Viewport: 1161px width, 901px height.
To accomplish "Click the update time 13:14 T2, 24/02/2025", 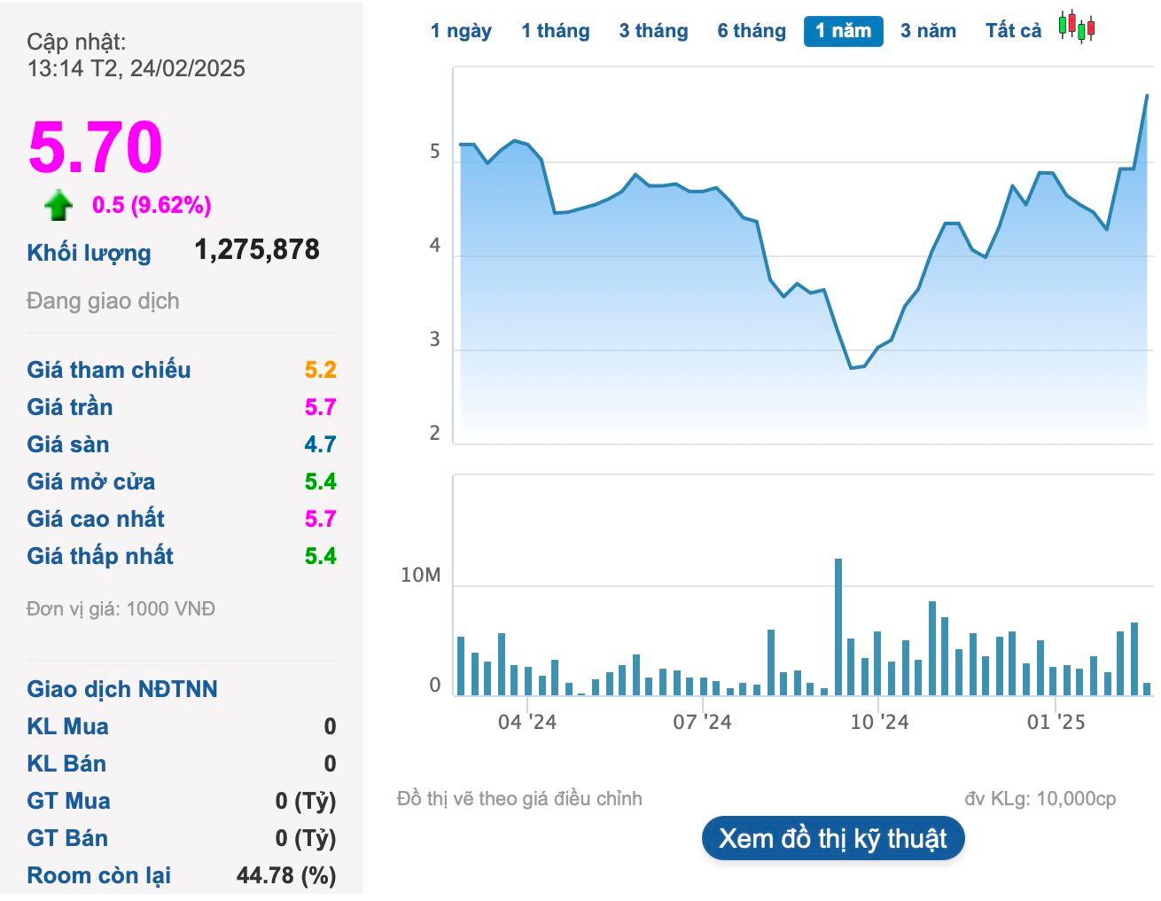I will click(x=136, y=68).
